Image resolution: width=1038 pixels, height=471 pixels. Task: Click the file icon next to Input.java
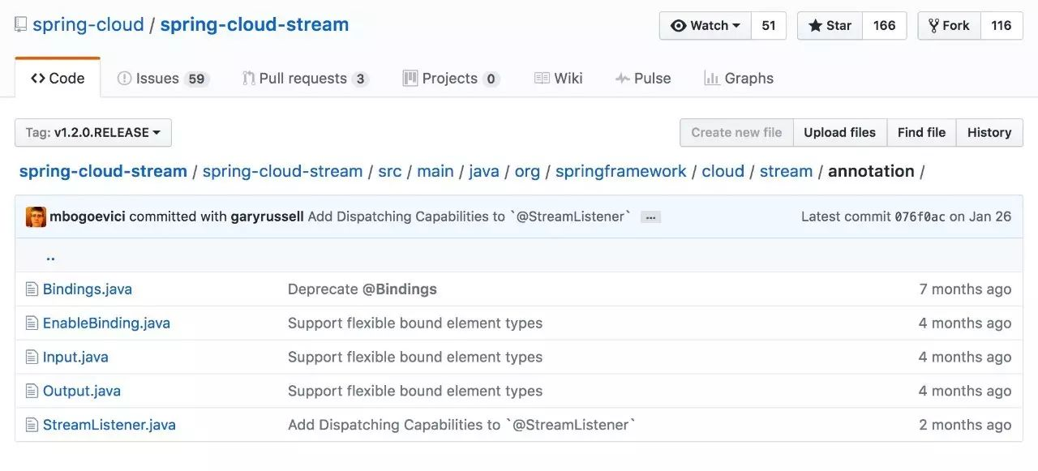click(32, 358)
